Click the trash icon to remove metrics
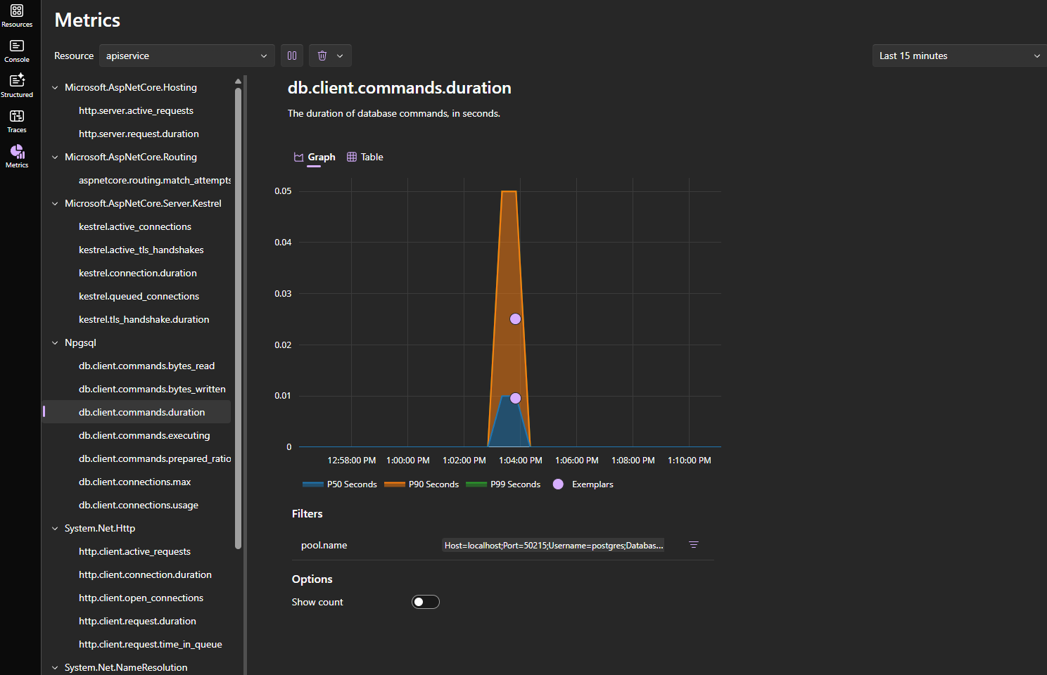The image size is (1047, 675). point(322,55)
